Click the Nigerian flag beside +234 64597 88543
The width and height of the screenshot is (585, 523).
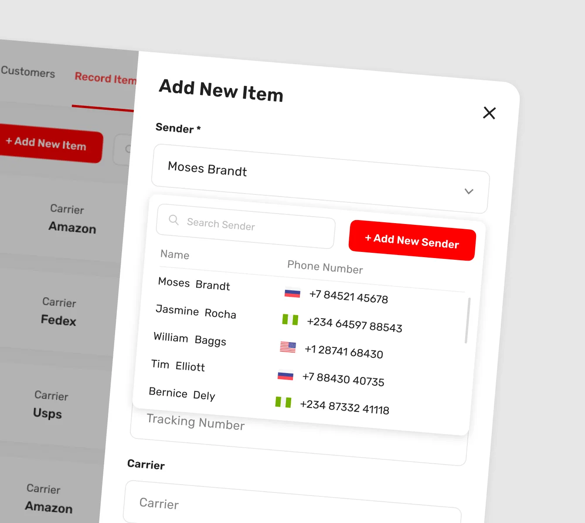pos(290,320)
